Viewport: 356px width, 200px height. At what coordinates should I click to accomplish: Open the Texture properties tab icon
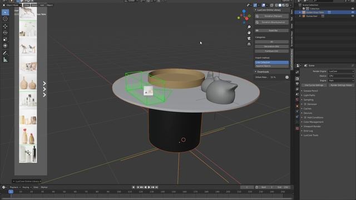(297, 128)
